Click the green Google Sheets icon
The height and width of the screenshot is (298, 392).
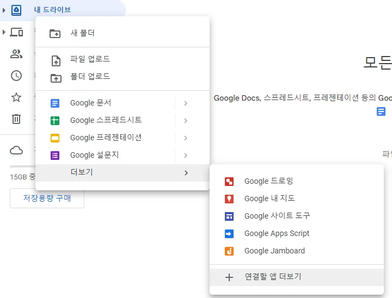click(55, 121)
